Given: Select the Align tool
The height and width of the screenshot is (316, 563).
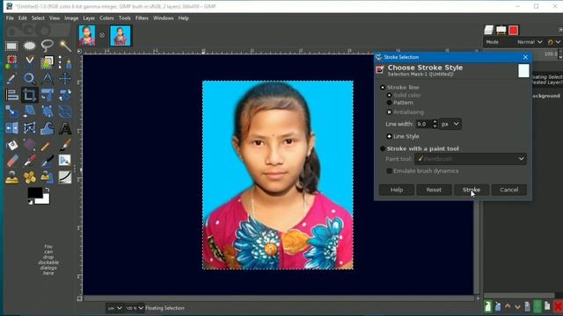Looking at the screenshot, I should coord(11,95).
